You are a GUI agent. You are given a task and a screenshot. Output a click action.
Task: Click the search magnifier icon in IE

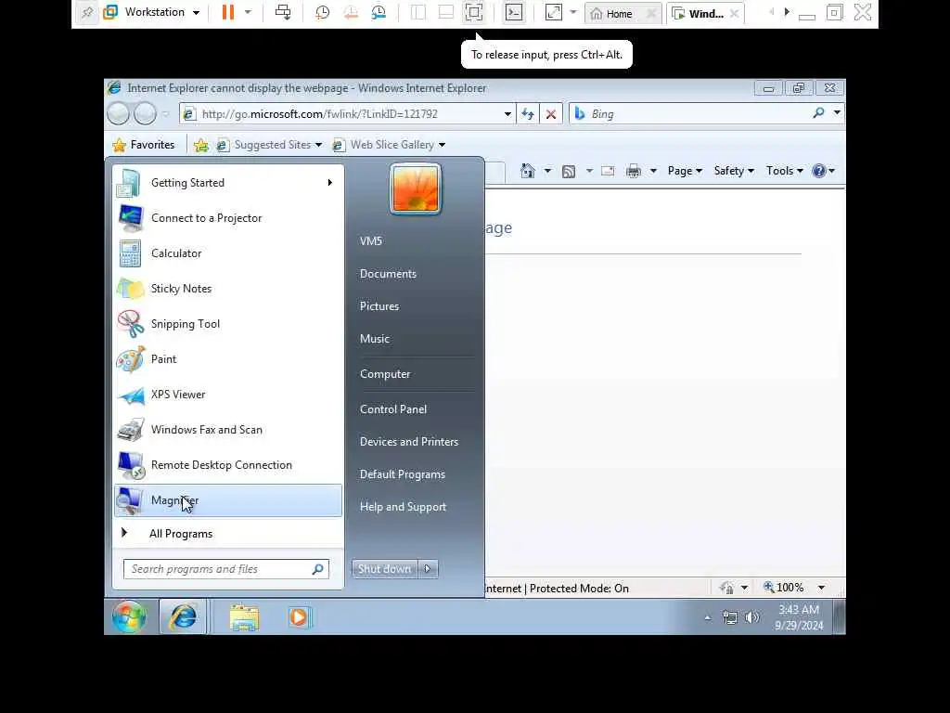[818, 112]
